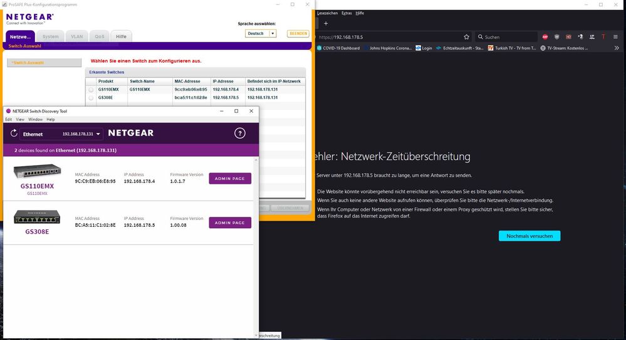Click the refresh icon in Switch Discovery Tool
626x340 pixels.
click(14, 133)
